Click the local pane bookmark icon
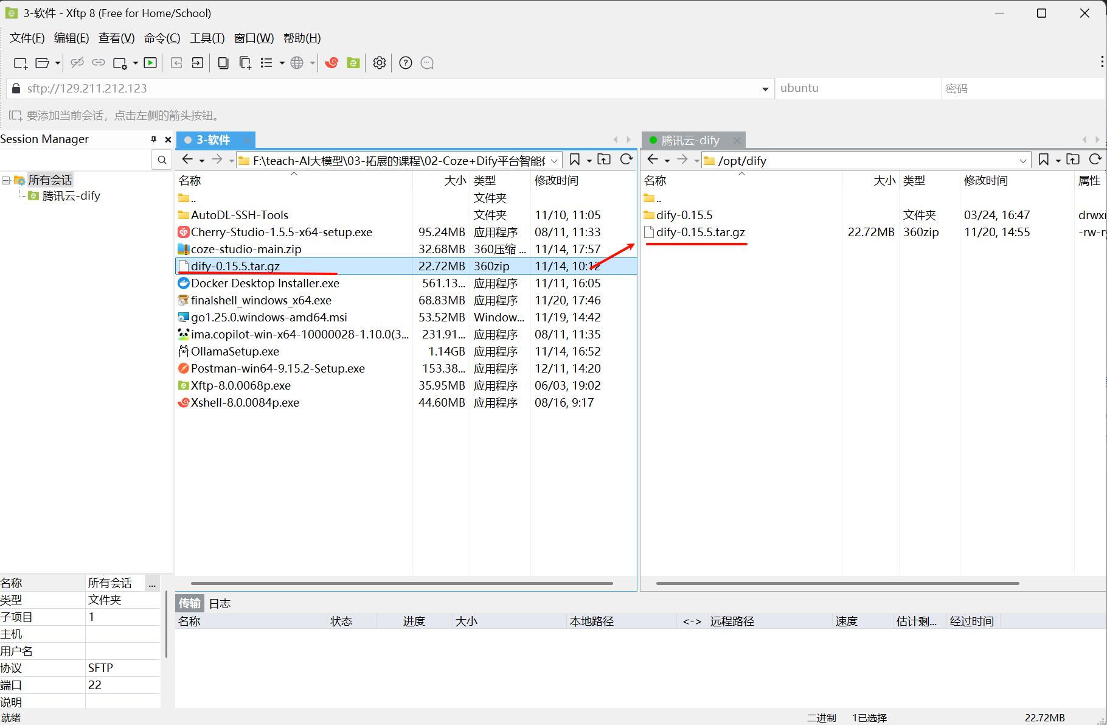 coord(574,159)
